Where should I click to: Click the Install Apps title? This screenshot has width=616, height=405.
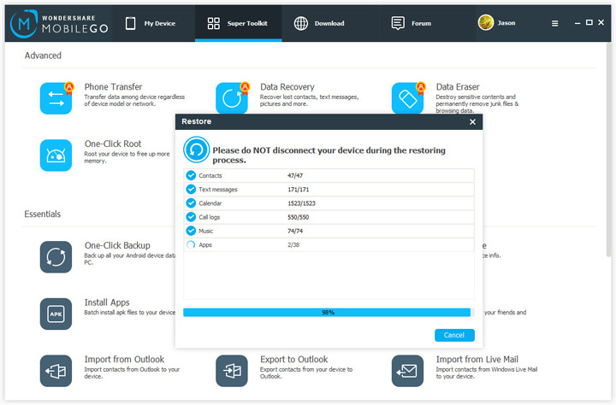pos(107,302)
